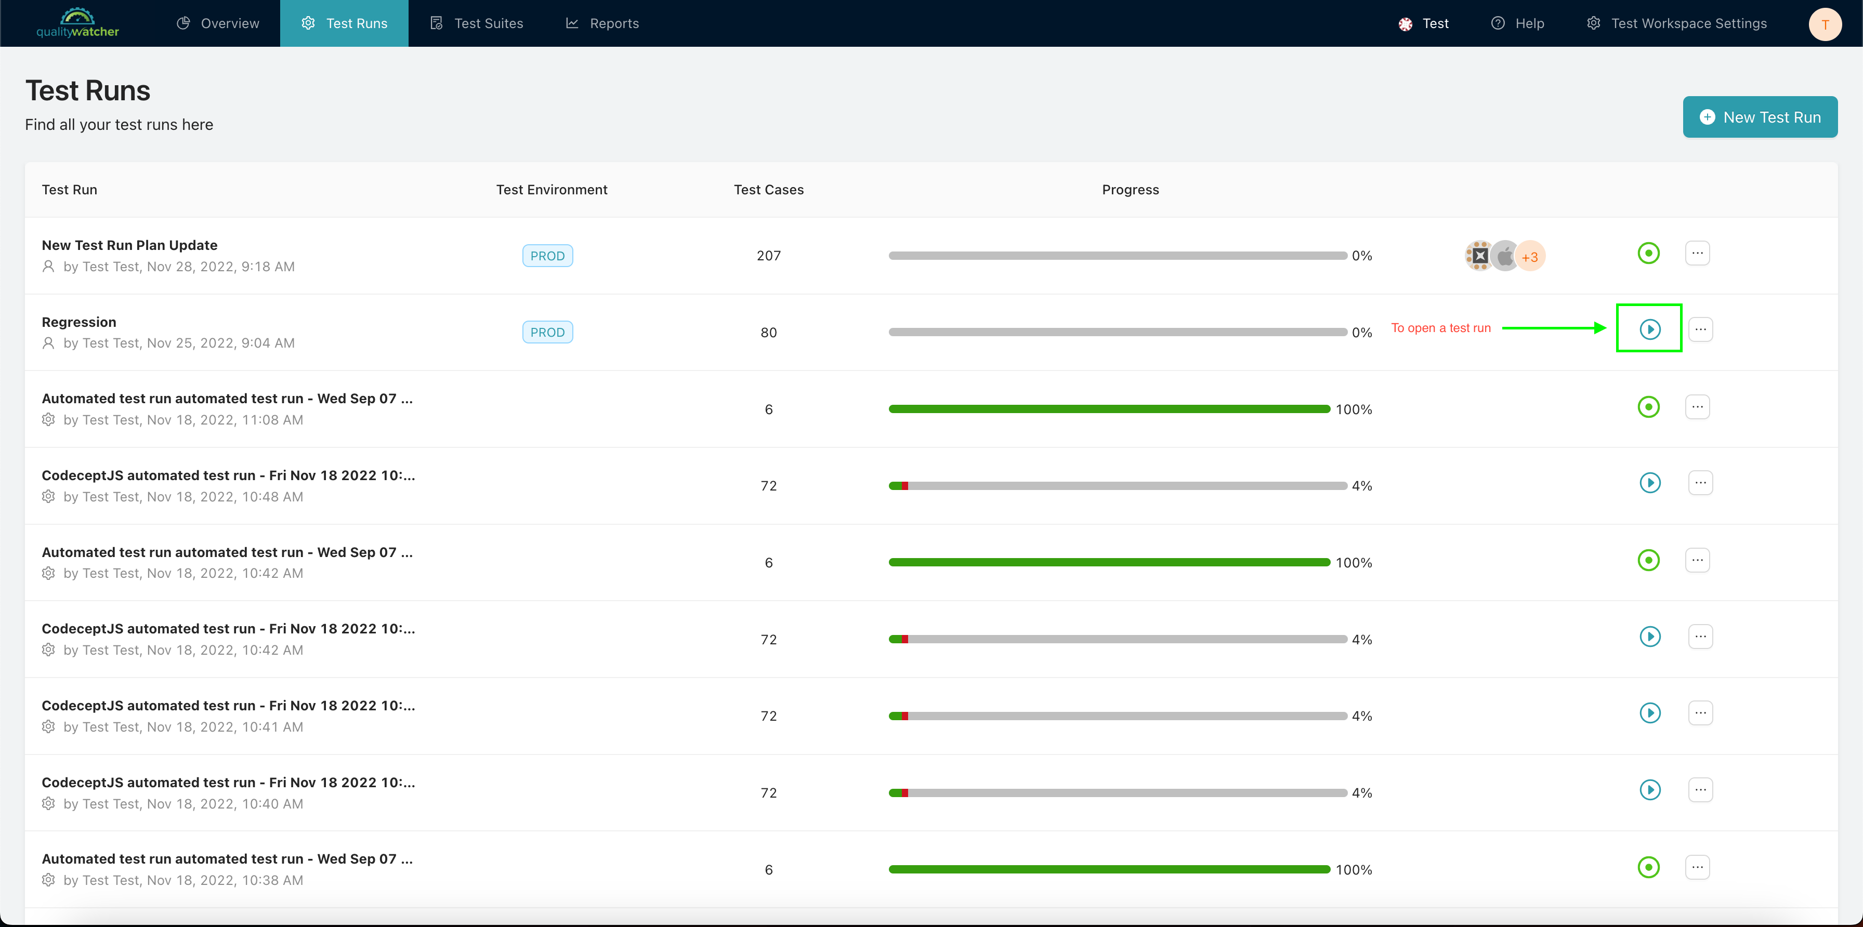Open the Regression test run name

pyautogui.click(x=79, y=322)
